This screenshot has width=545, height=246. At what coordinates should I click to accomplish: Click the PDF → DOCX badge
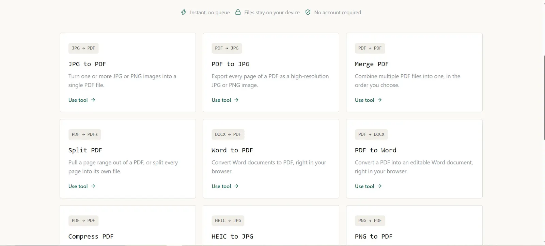click(x=371, y=134)
